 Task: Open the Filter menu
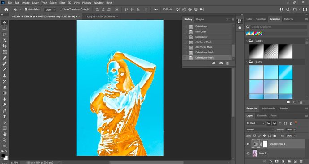tap(62, 3)
